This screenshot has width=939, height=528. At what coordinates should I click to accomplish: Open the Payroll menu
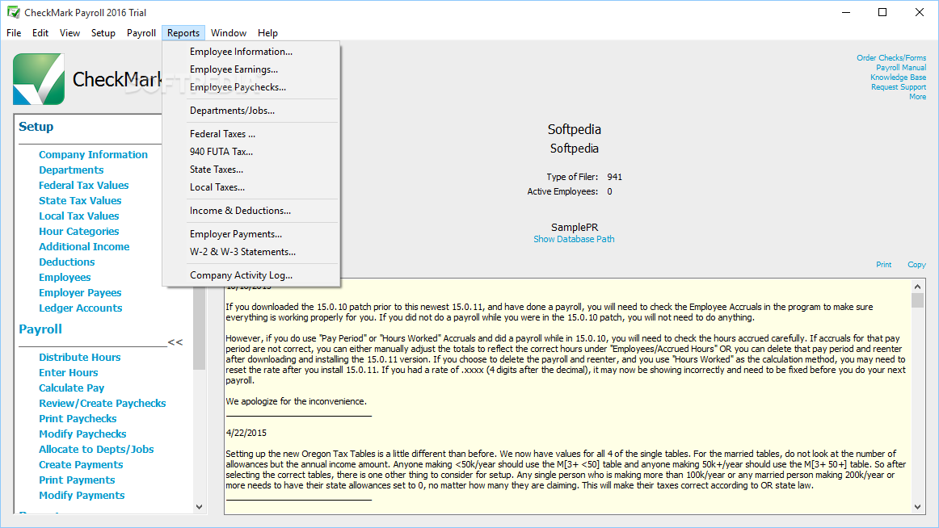pyautogui.click(x=141, y=33)
